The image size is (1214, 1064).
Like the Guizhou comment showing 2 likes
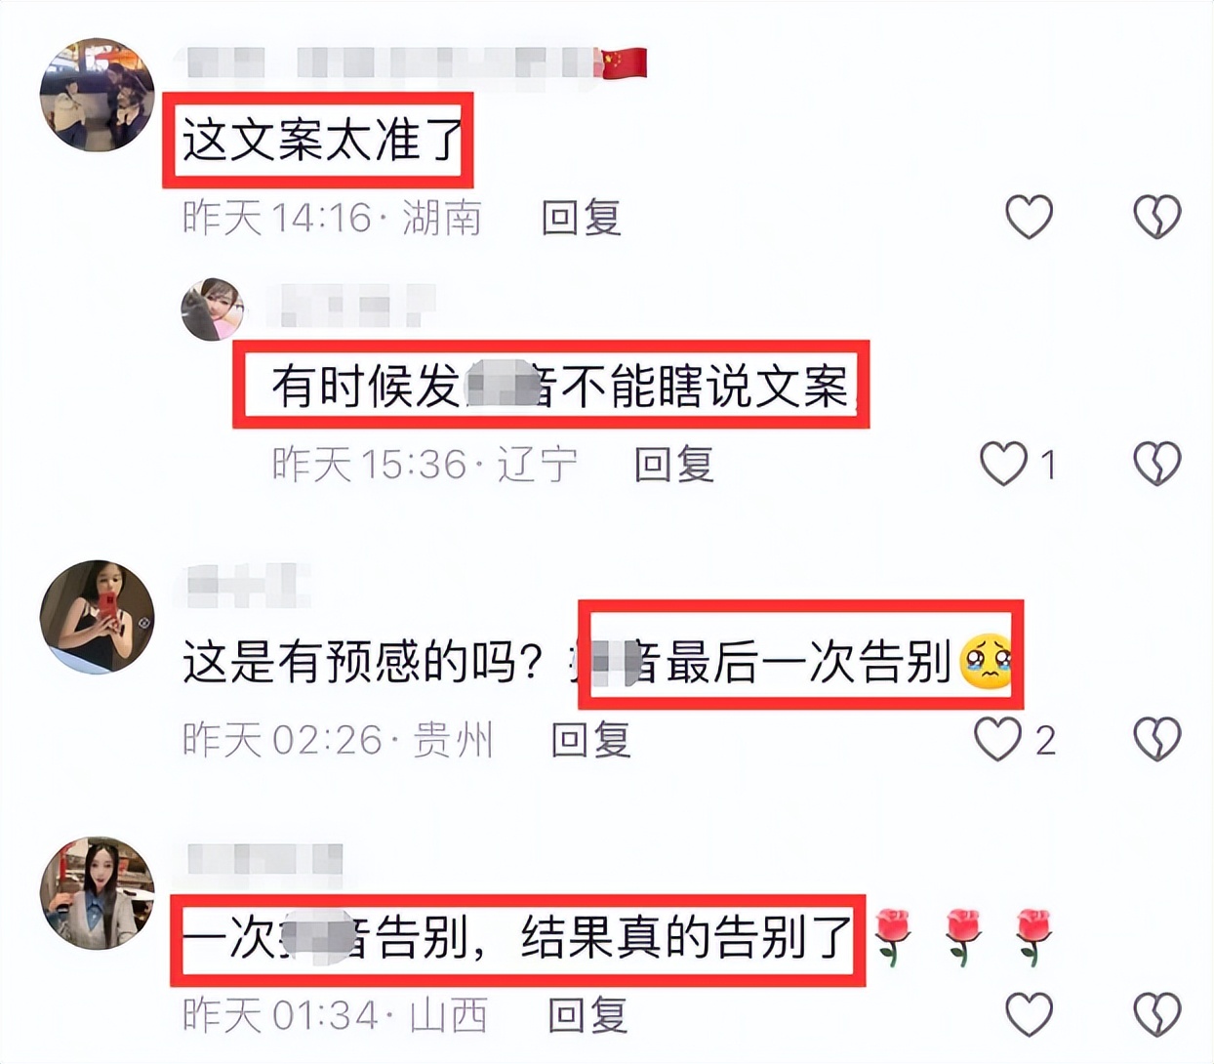click(x=998, y=739)
